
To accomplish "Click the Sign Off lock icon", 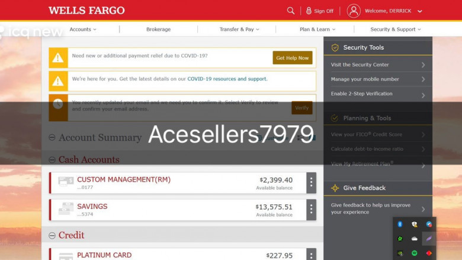I will coord(309,11).
